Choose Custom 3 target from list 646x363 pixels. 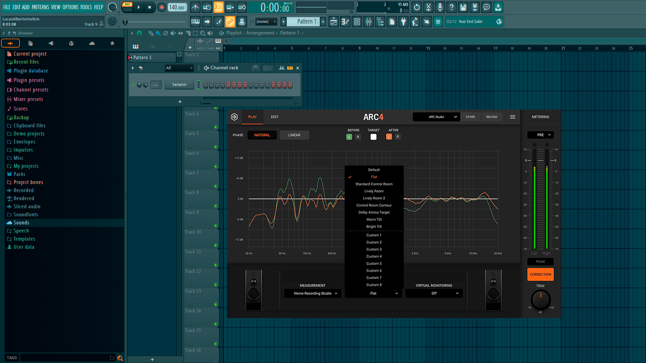click(374, 249)
